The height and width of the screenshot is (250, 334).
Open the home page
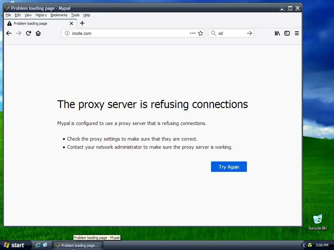coord(38,33)
